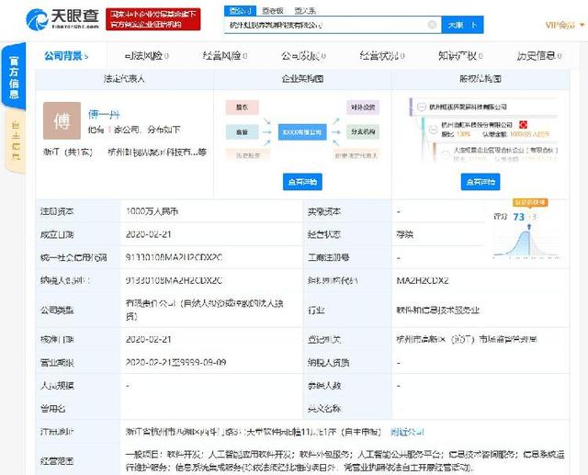Viewport: 588px width, 475px height.
Task: Click the Tianyancha logo
Action: tap(62, 19)
